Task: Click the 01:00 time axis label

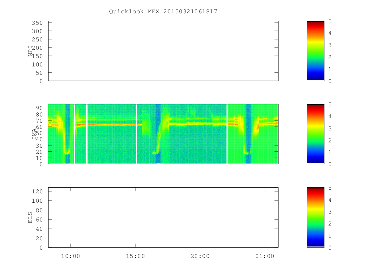Action: pos(265,256)
